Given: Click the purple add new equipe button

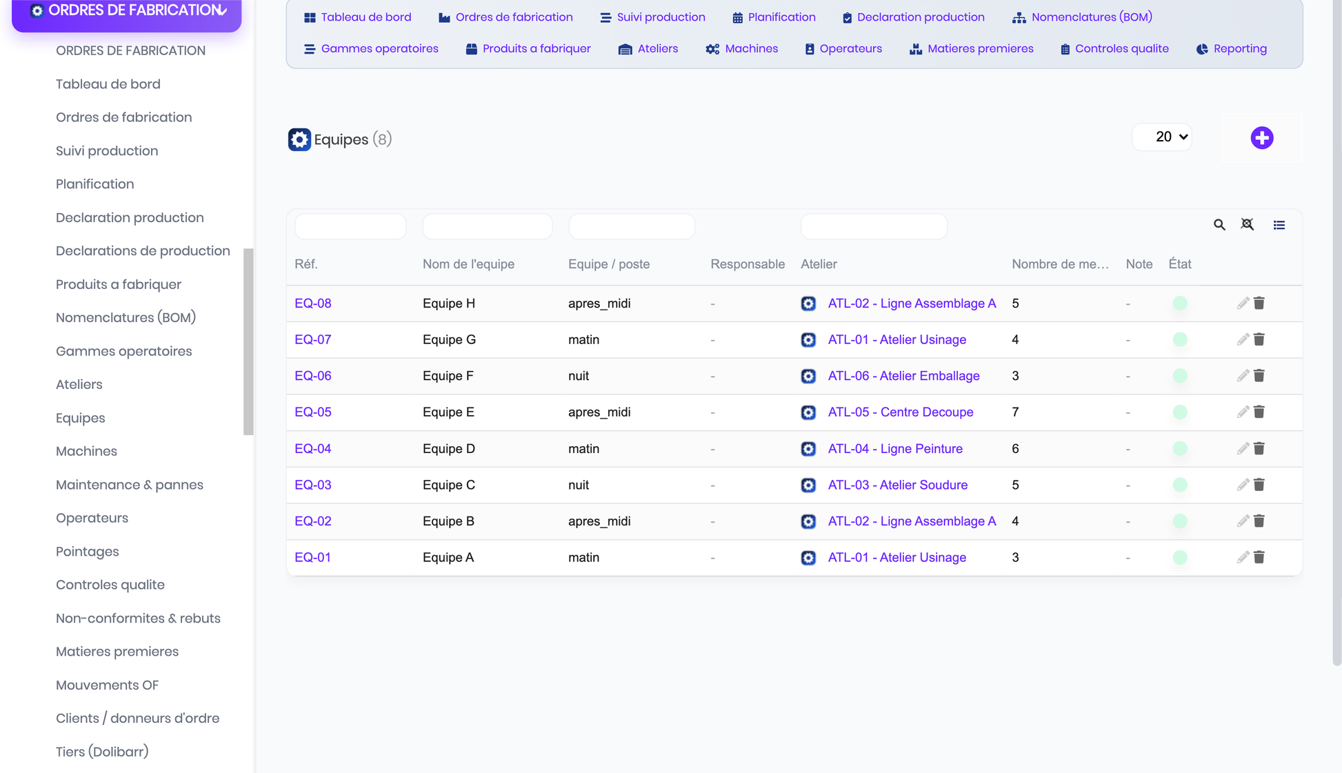Looking at the screenshot, I should pos(1261,138).
